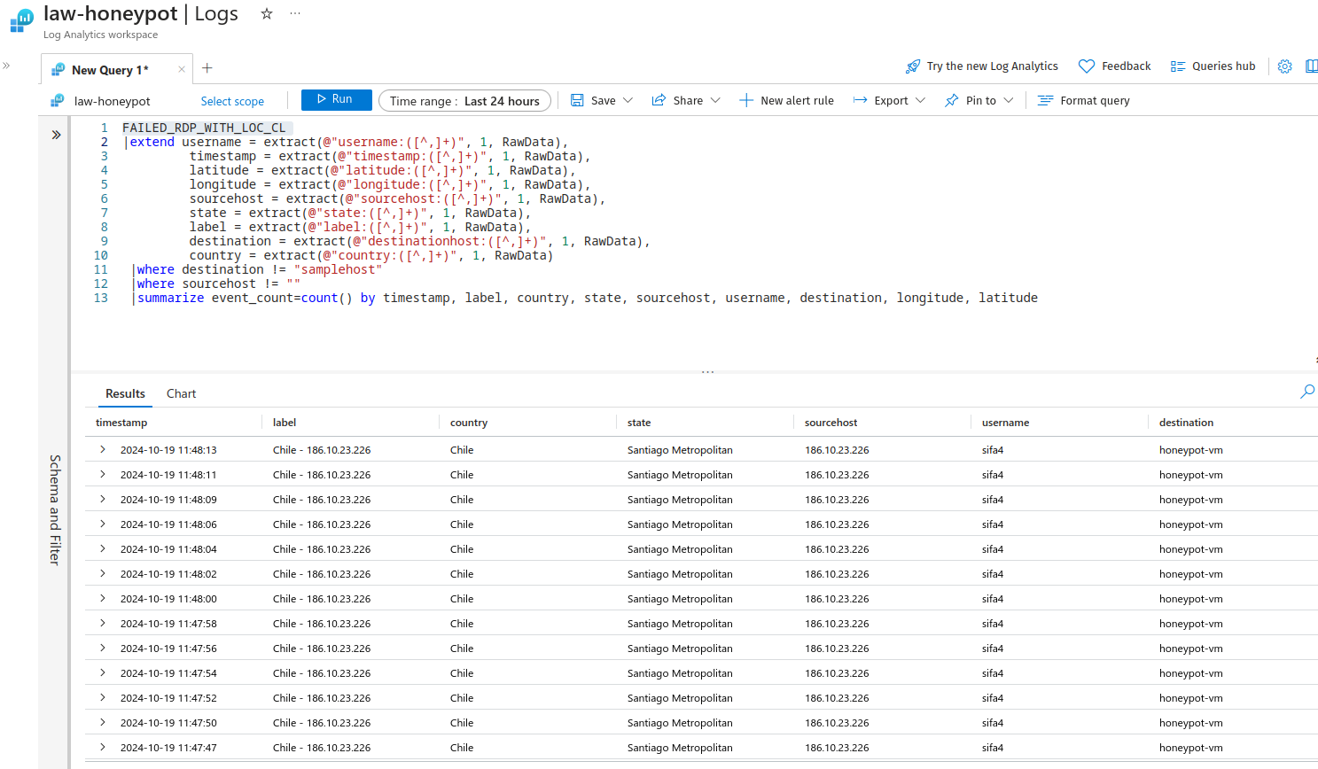Viewport: 1318px width, 769px height.
Task: Sort by the state column header
Action: click(639, 423)
